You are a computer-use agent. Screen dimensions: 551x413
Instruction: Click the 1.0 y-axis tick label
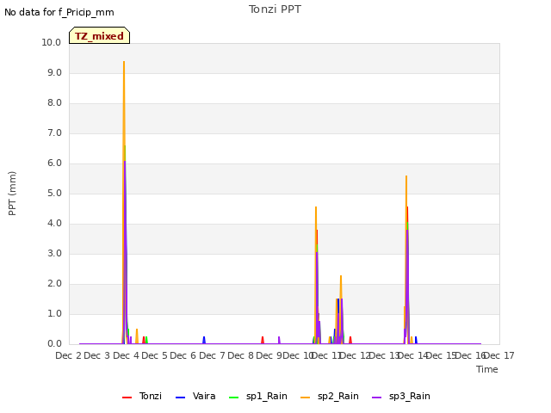coord(54,313)
